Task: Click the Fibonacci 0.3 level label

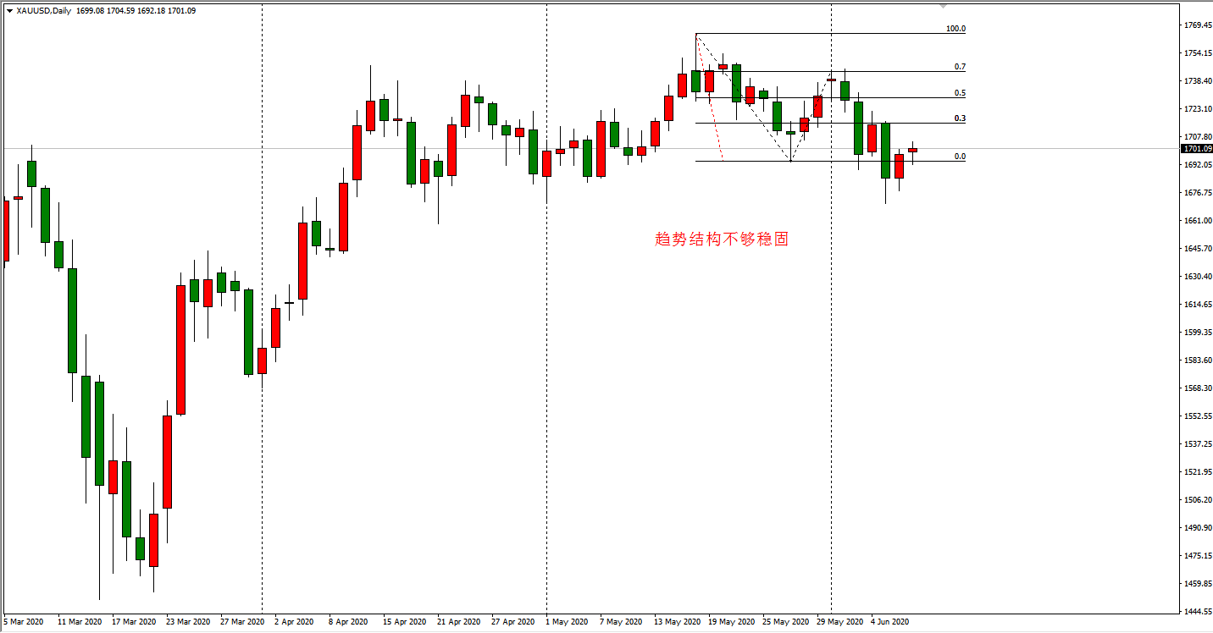Action: pyautogui.click(x=960, y=118)
